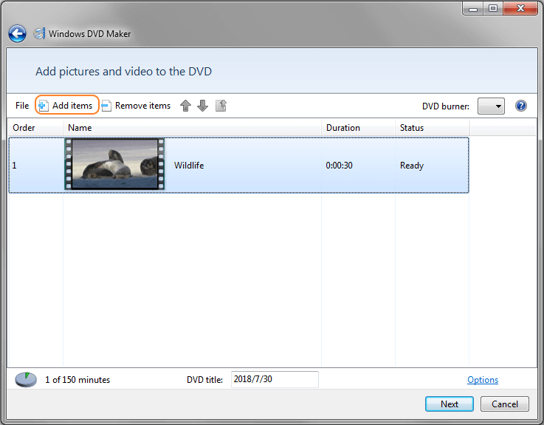Click the Windows DVD Maker title icon

38,34
